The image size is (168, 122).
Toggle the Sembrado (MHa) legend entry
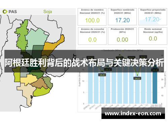[111, 51]
